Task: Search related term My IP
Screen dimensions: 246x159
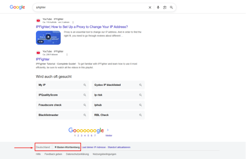Action: 62,85
